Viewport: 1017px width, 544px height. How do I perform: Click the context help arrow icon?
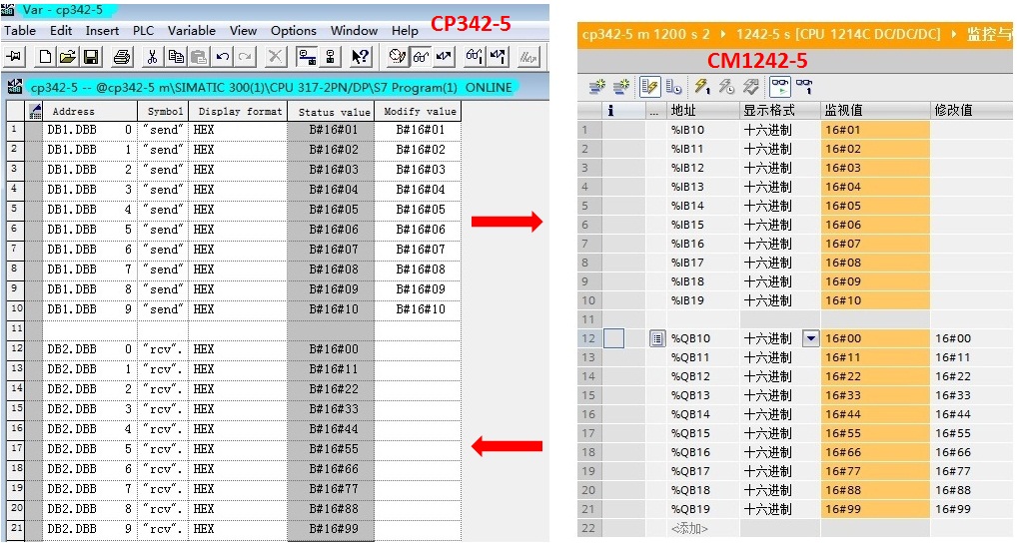pyautogui.click(x=361, y=57)
